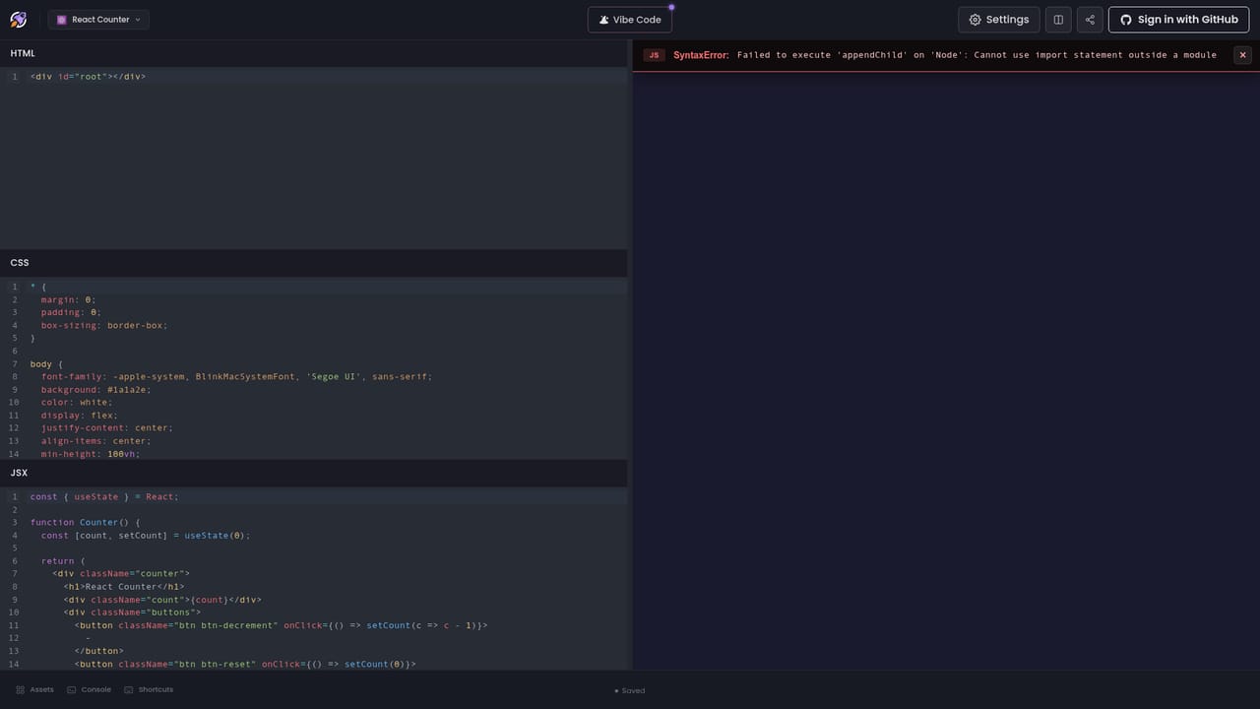Dismiss the SyntaxError banner

click(1242, 55)
